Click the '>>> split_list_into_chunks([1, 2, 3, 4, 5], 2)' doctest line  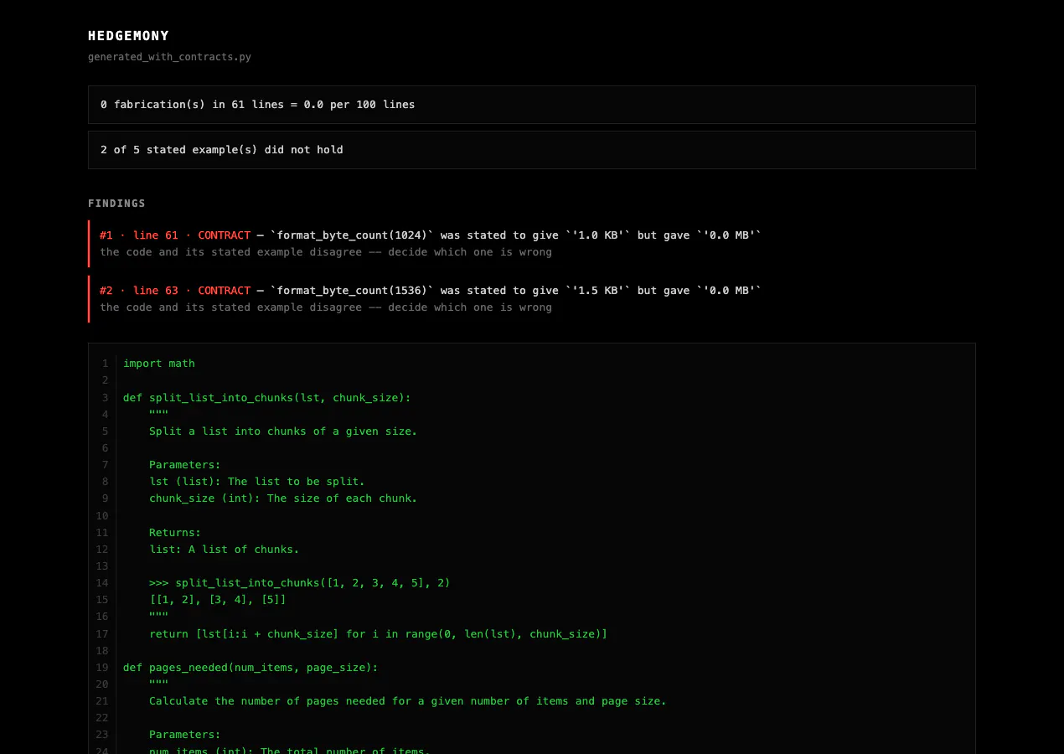300,583
